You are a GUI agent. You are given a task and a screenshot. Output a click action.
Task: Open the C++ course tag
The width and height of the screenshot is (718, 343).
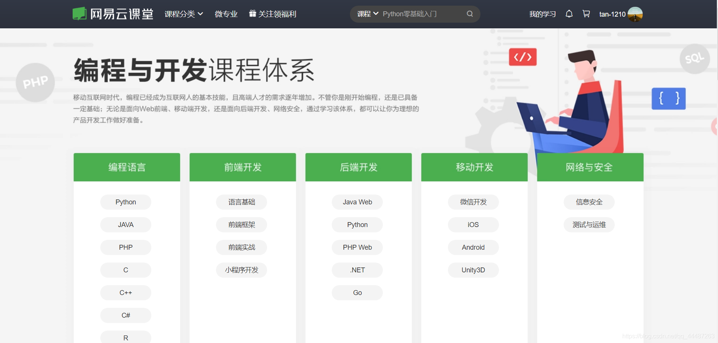click(x=126, y=293)
